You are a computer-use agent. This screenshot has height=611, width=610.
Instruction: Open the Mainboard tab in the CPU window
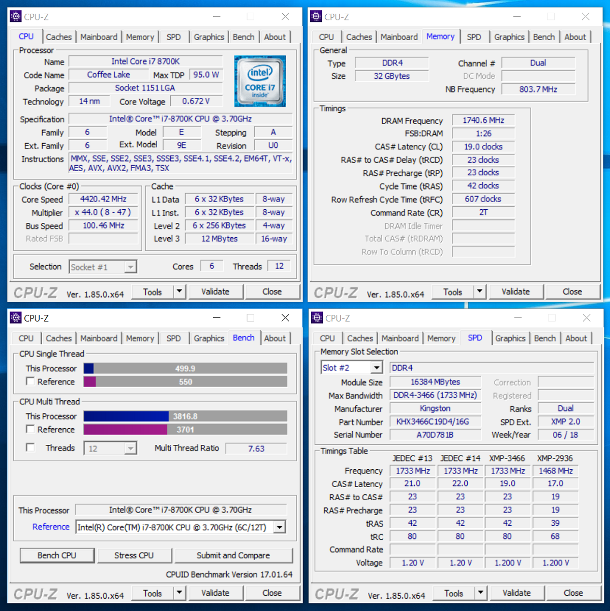[x=99, y=37]
